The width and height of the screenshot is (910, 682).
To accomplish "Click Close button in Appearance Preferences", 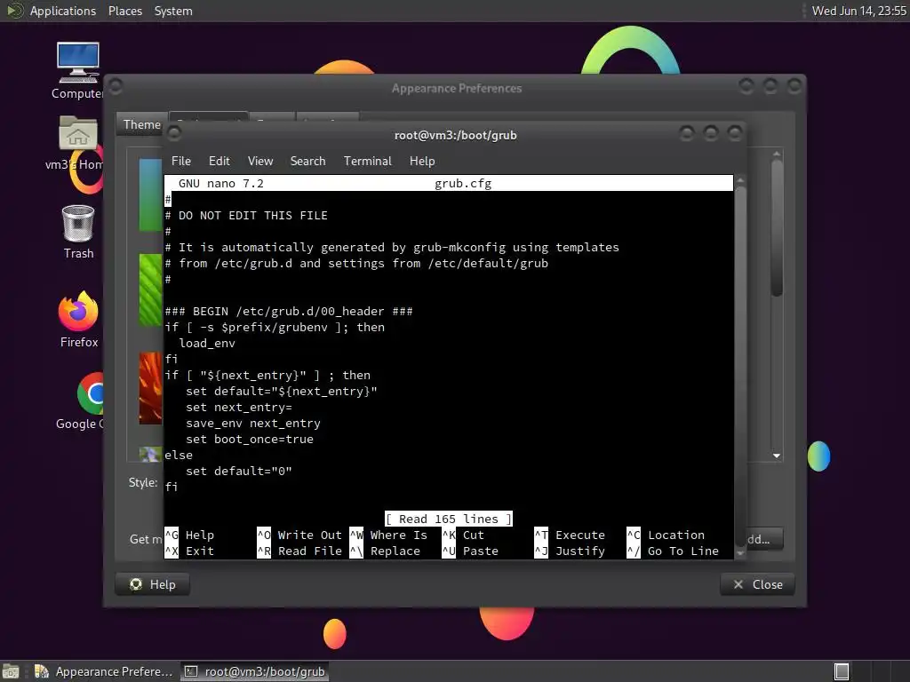I will click(x=757, y=584).
